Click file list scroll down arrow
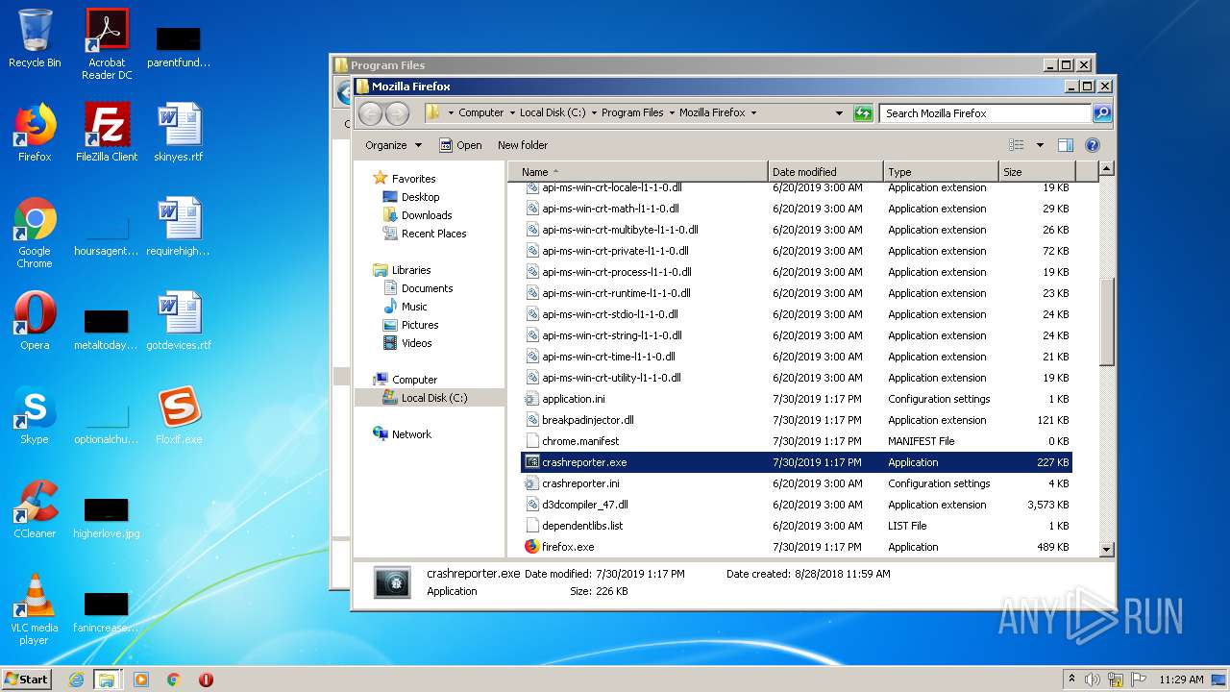1230x692 pixels. [x=1106, y=549]
